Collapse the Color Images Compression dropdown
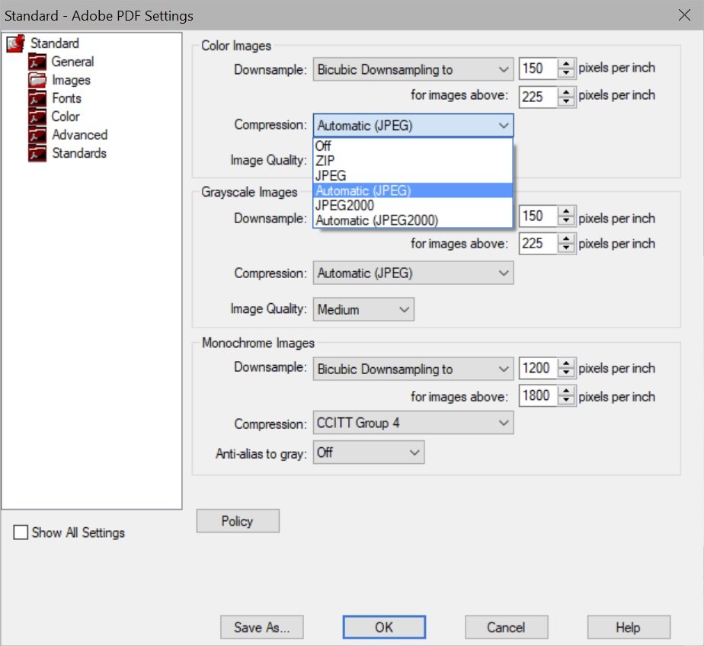The width and height of the screenshot is (704, 646). pos(413,125)
